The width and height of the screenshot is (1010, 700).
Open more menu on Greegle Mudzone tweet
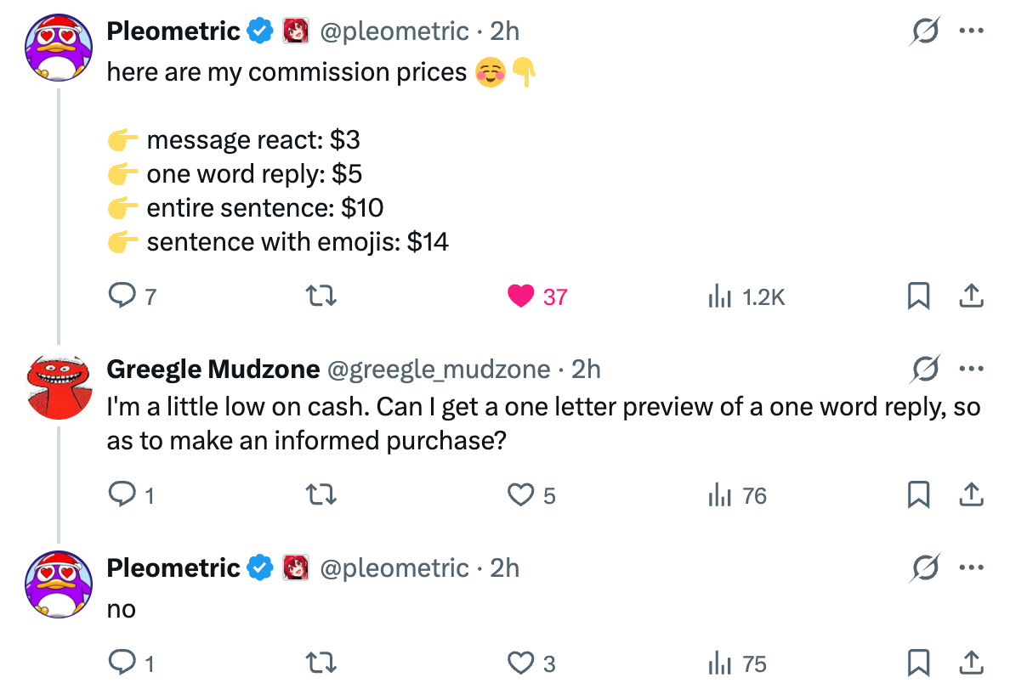971,369
